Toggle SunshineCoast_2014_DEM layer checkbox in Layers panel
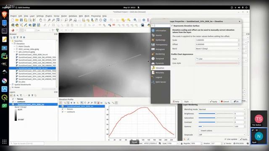 pyautogui.click(x=13, y=104)
